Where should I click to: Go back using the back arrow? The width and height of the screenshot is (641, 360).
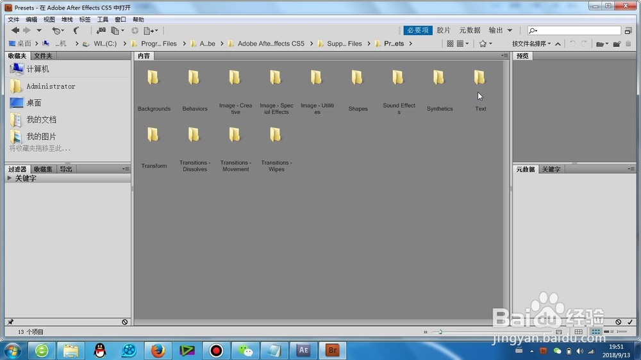pyautogui.click(x=15, y=30)
